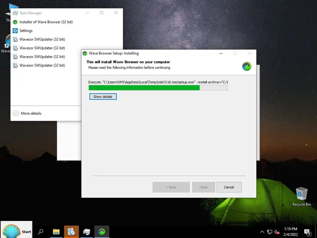Open the notification center icon
317x238 pixels.
click(307, 232)
